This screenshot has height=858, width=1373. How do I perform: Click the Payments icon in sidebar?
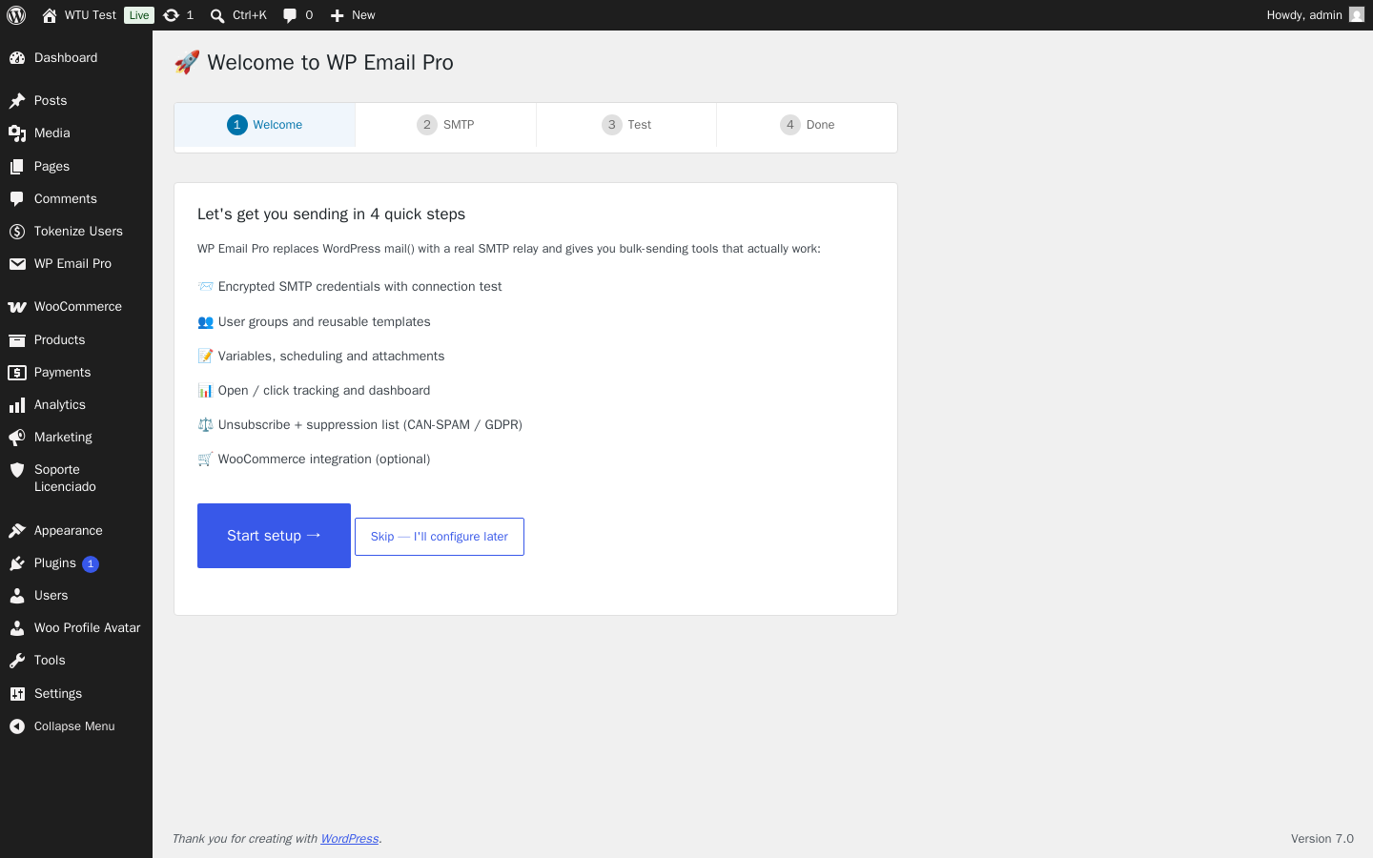(x=17, y=373)
